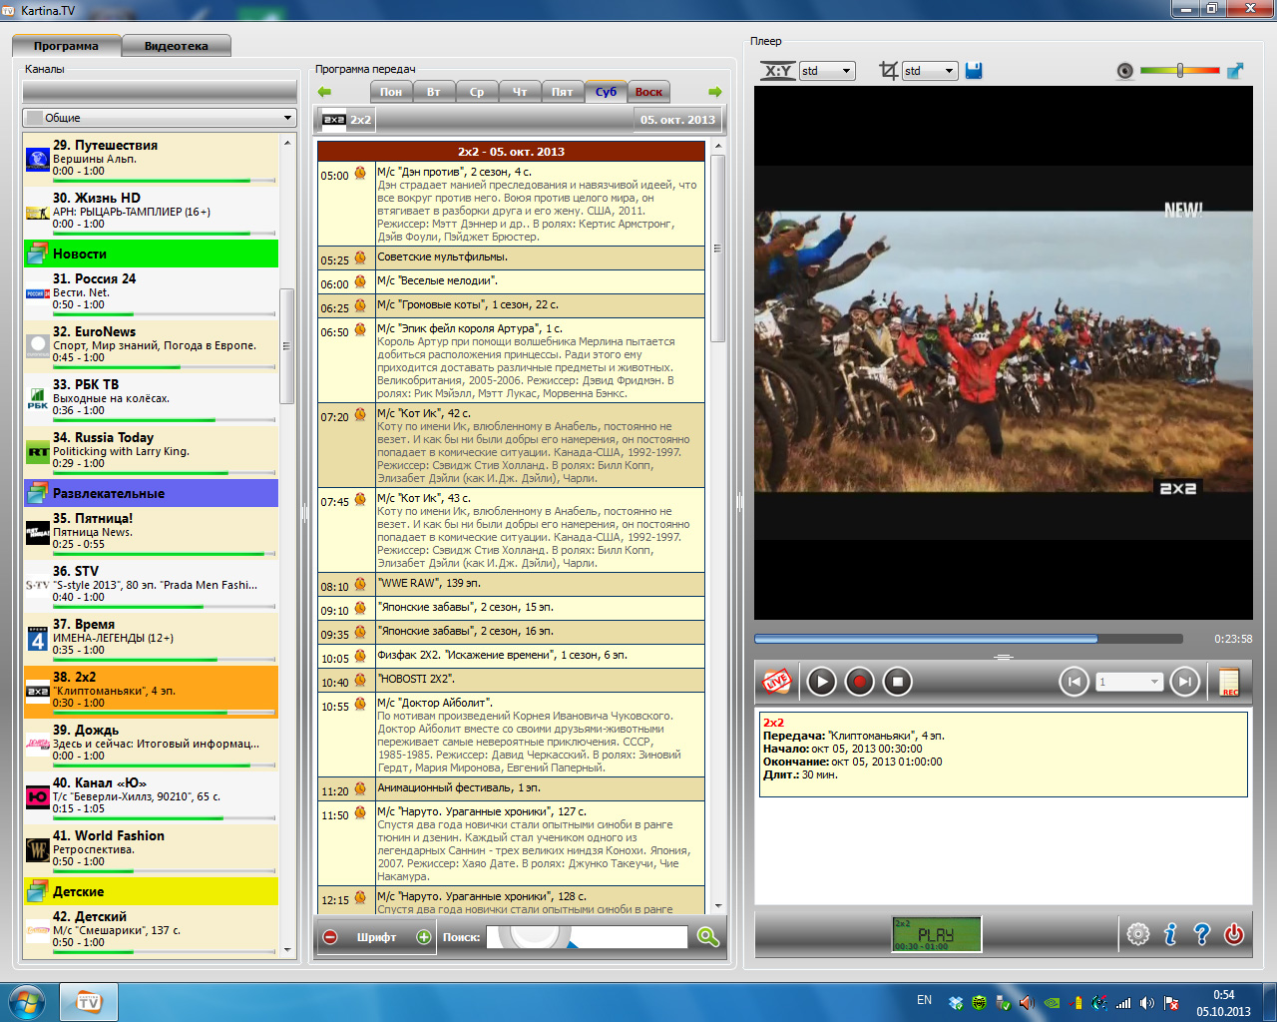The height and width of the screenshot is (1022, 1277).
Task: Click the red power exit icon
Action: click(x=1234, y=934)
